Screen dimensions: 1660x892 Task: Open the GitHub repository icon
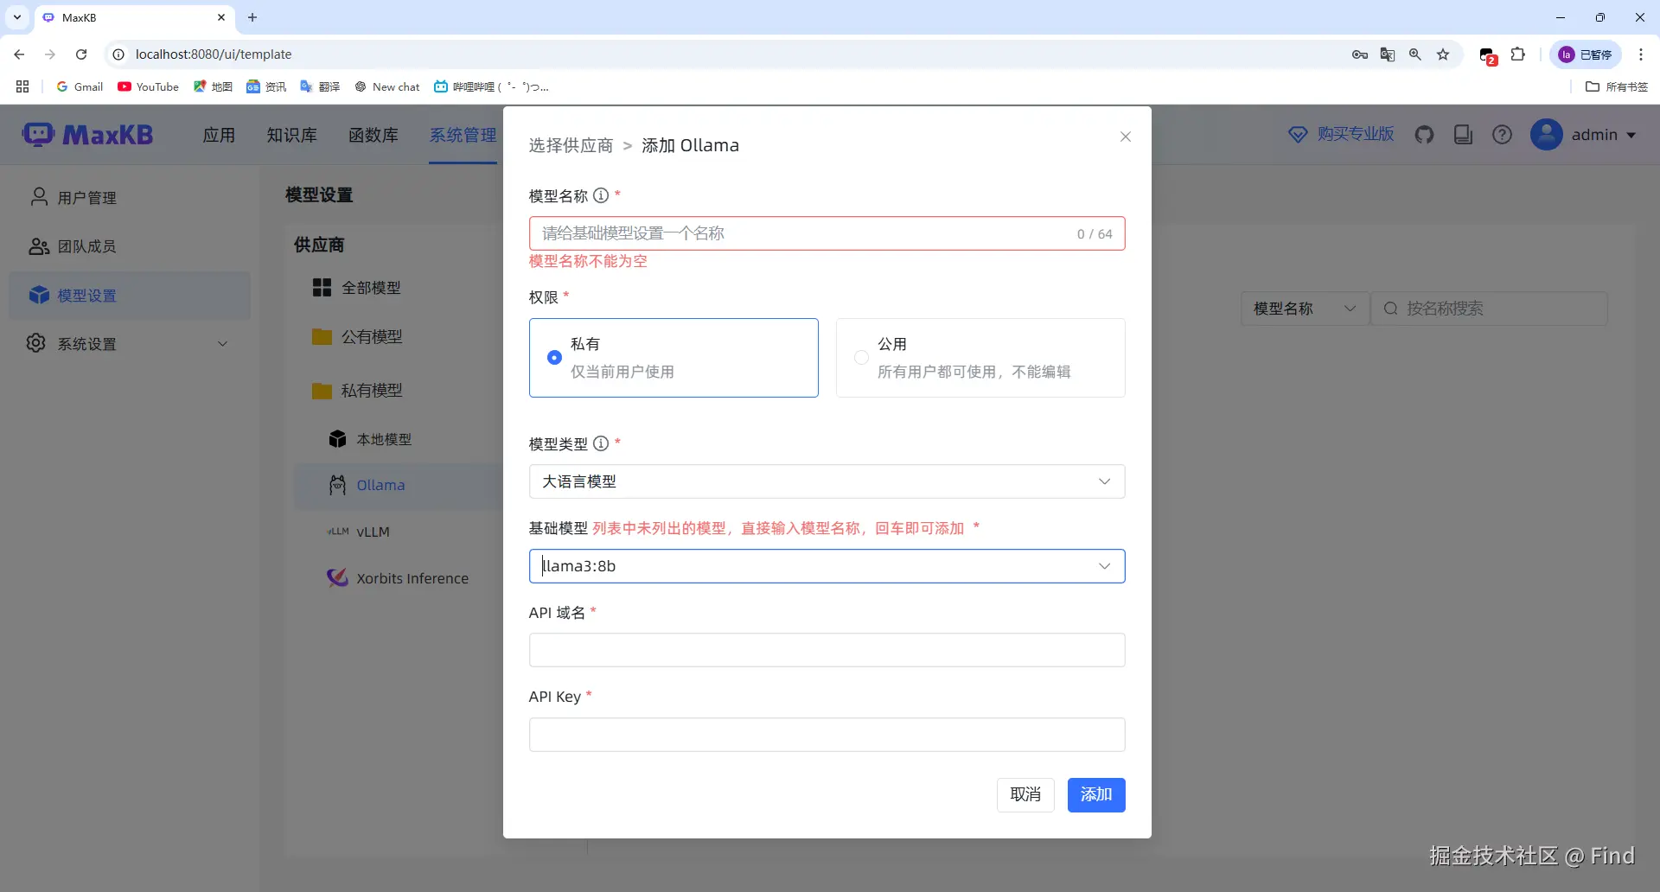click(1424, 135)
